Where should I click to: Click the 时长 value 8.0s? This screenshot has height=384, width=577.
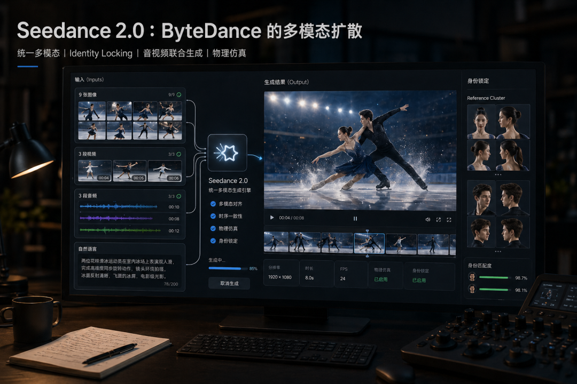[309, 278]
